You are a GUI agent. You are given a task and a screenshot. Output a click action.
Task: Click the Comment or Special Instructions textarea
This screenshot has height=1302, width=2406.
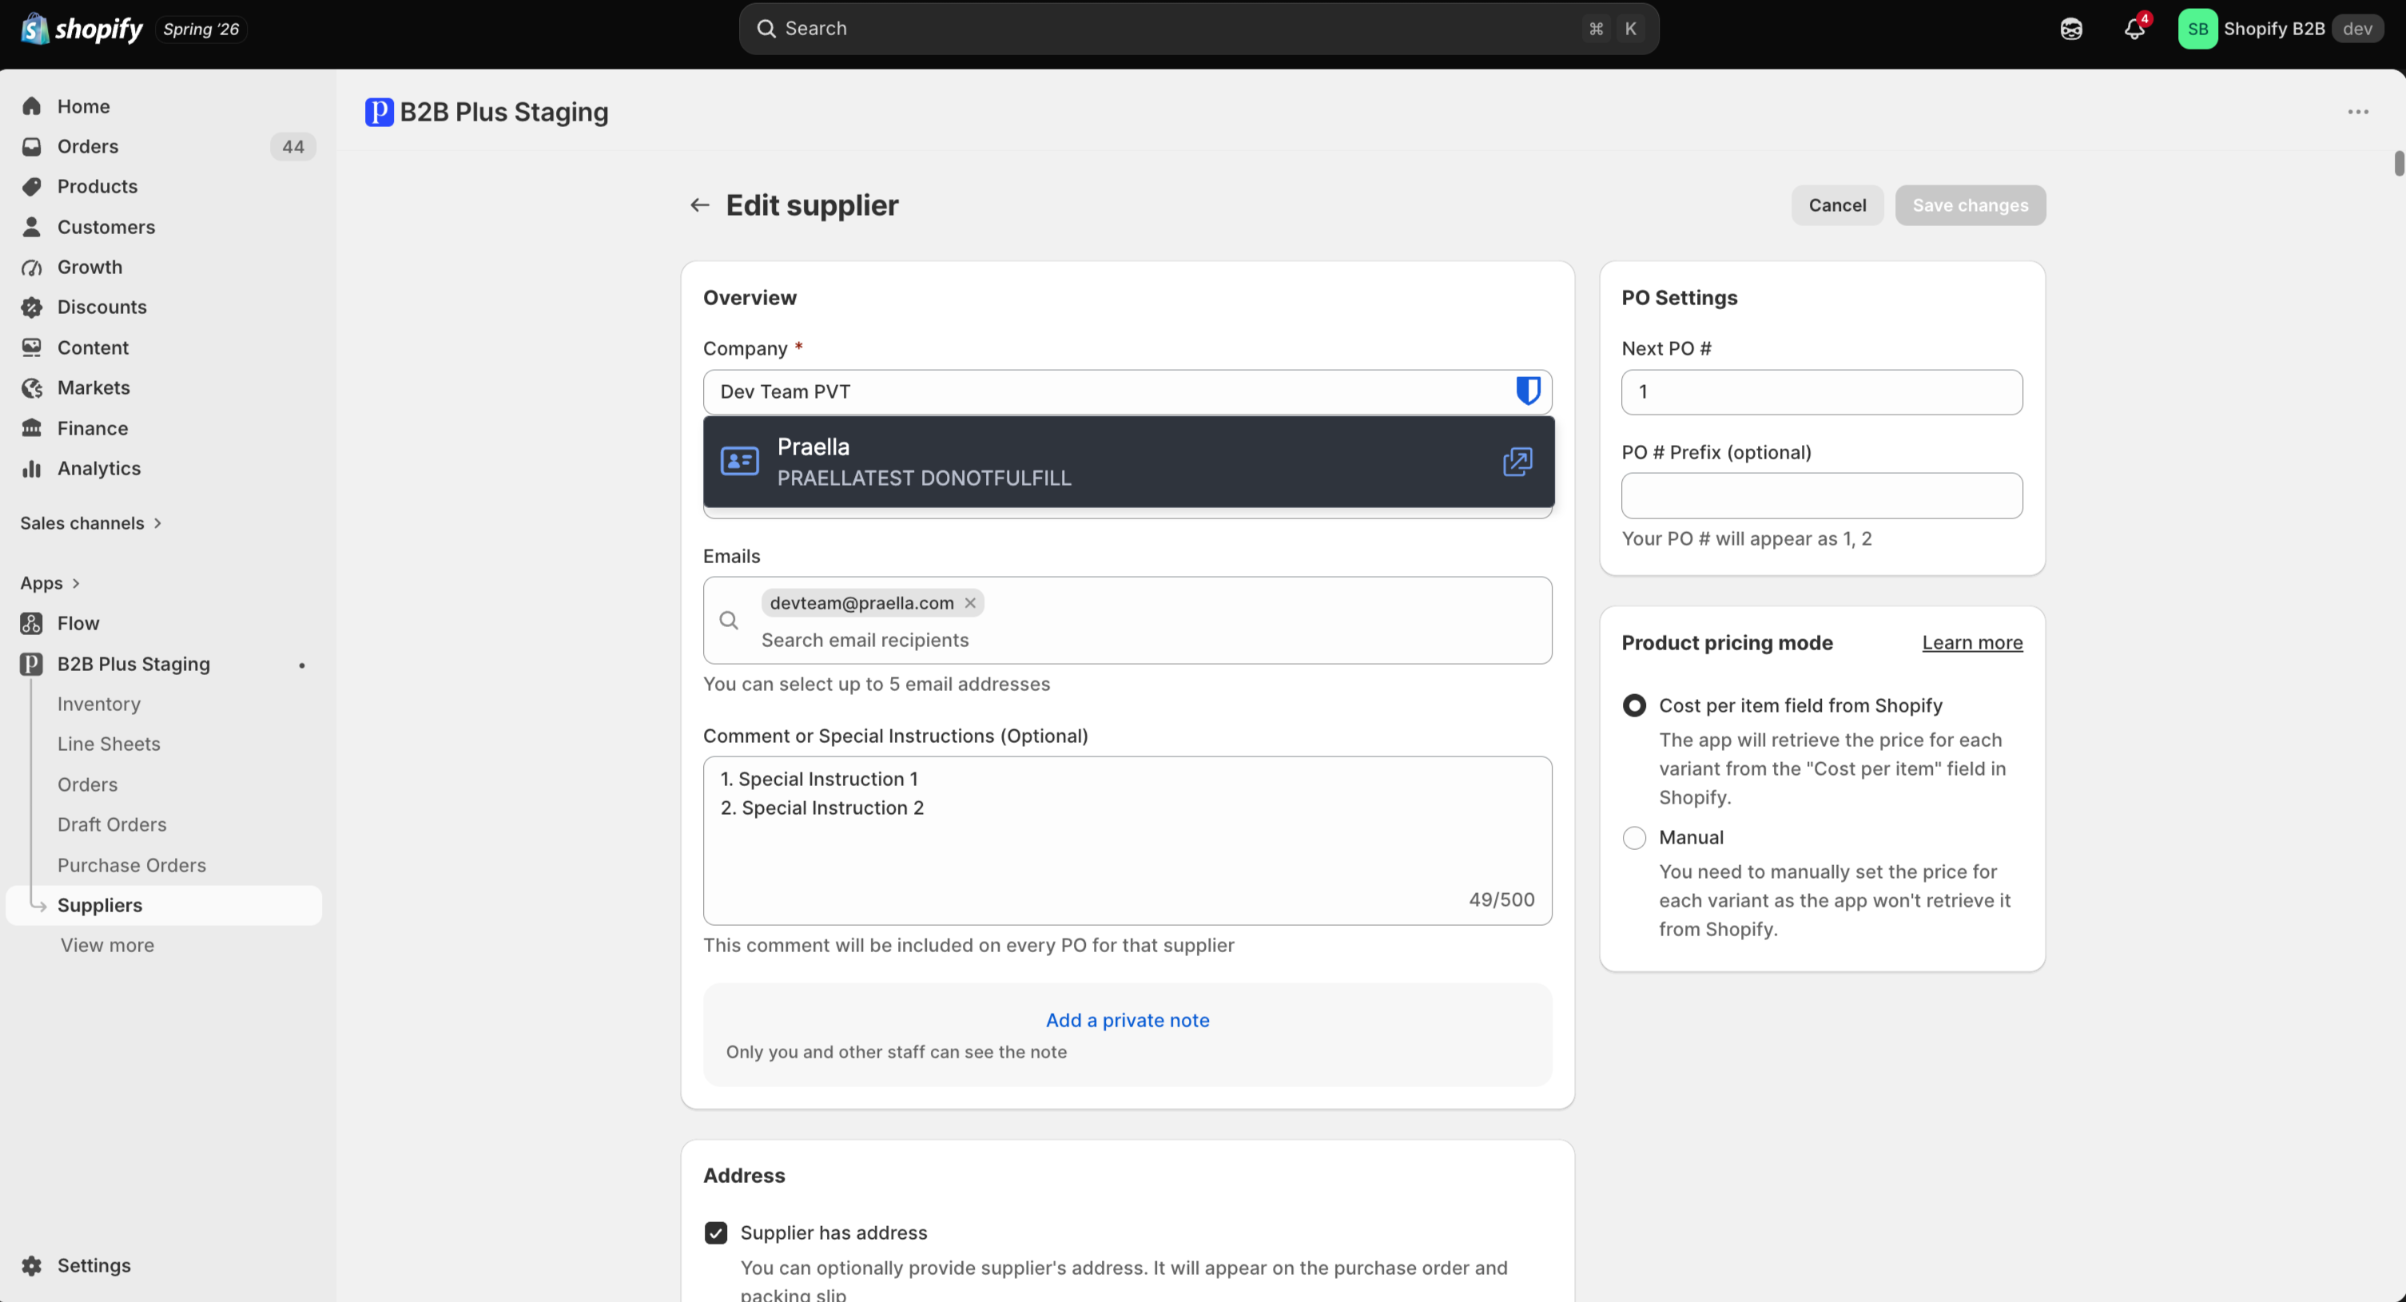click(x=1127, y=841)
